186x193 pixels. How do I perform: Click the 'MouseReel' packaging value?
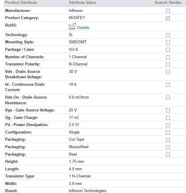click(79, 147)
